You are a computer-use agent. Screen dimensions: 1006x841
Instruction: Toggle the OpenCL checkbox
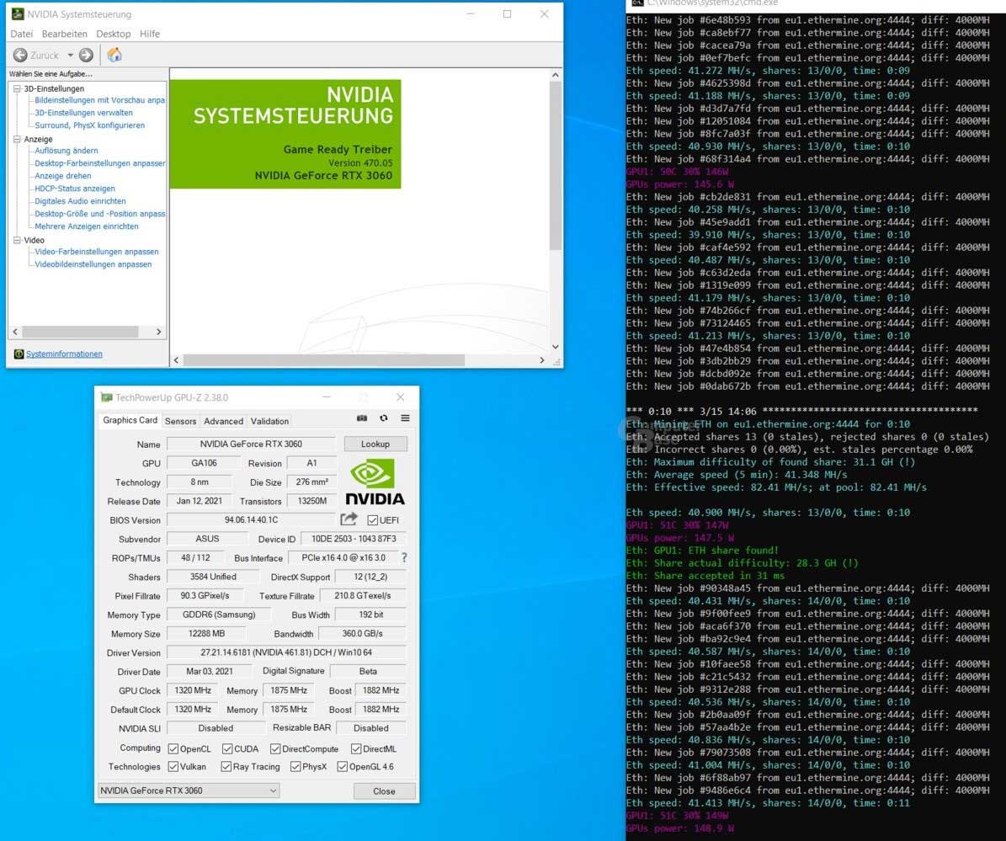(x=173, y=749)
